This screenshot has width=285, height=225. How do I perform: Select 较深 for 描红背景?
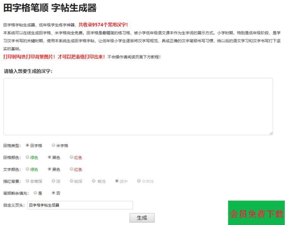(72, 181)
